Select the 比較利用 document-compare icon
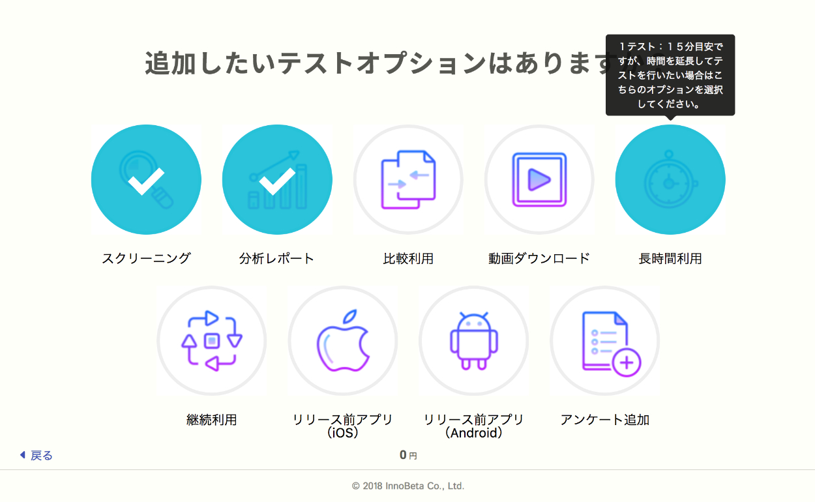Image resolution: width=815 pixels, height=502 pixels. click(408, 179)
